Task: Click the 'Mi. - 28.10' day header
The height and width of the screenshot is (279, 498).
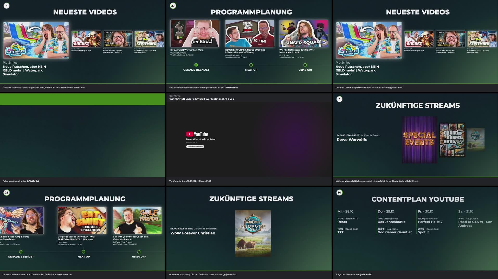Action: [345, 212]
